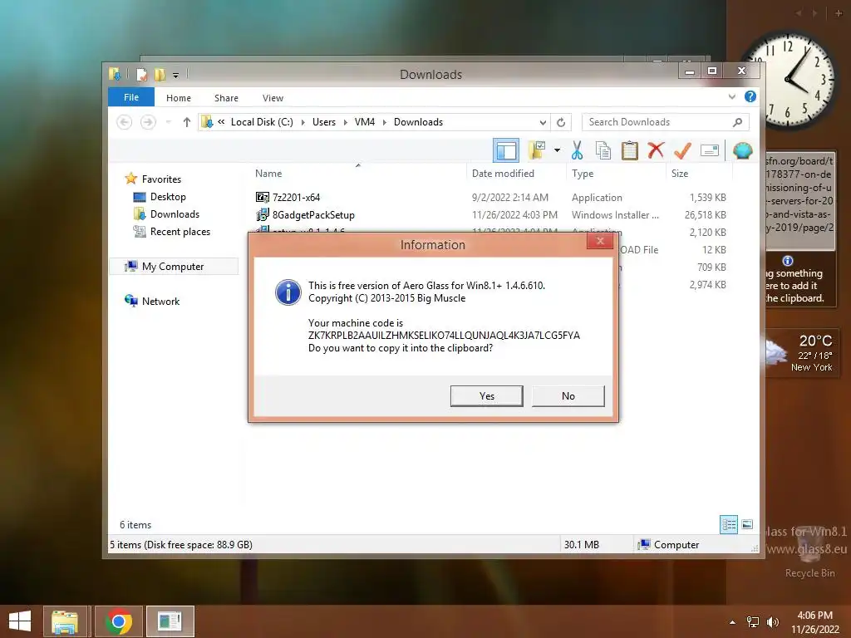851x638 pixels.
Task: Click the volume speaker tray icon
Action: tap(772, 622)
